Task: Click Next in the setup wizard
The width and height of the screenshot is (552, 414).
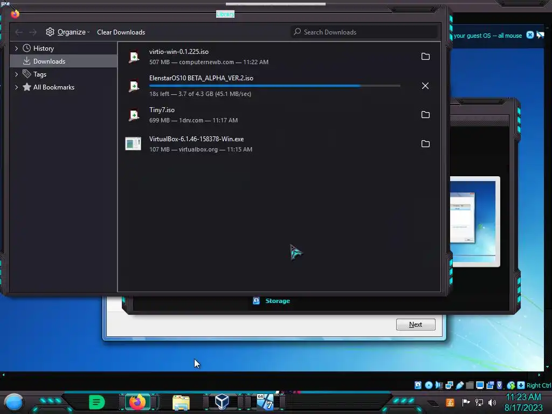Action: tap(416, 325)
